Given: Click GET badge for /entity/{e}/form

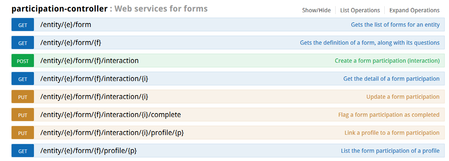Looking at the screenshot, I should (23, 25).
